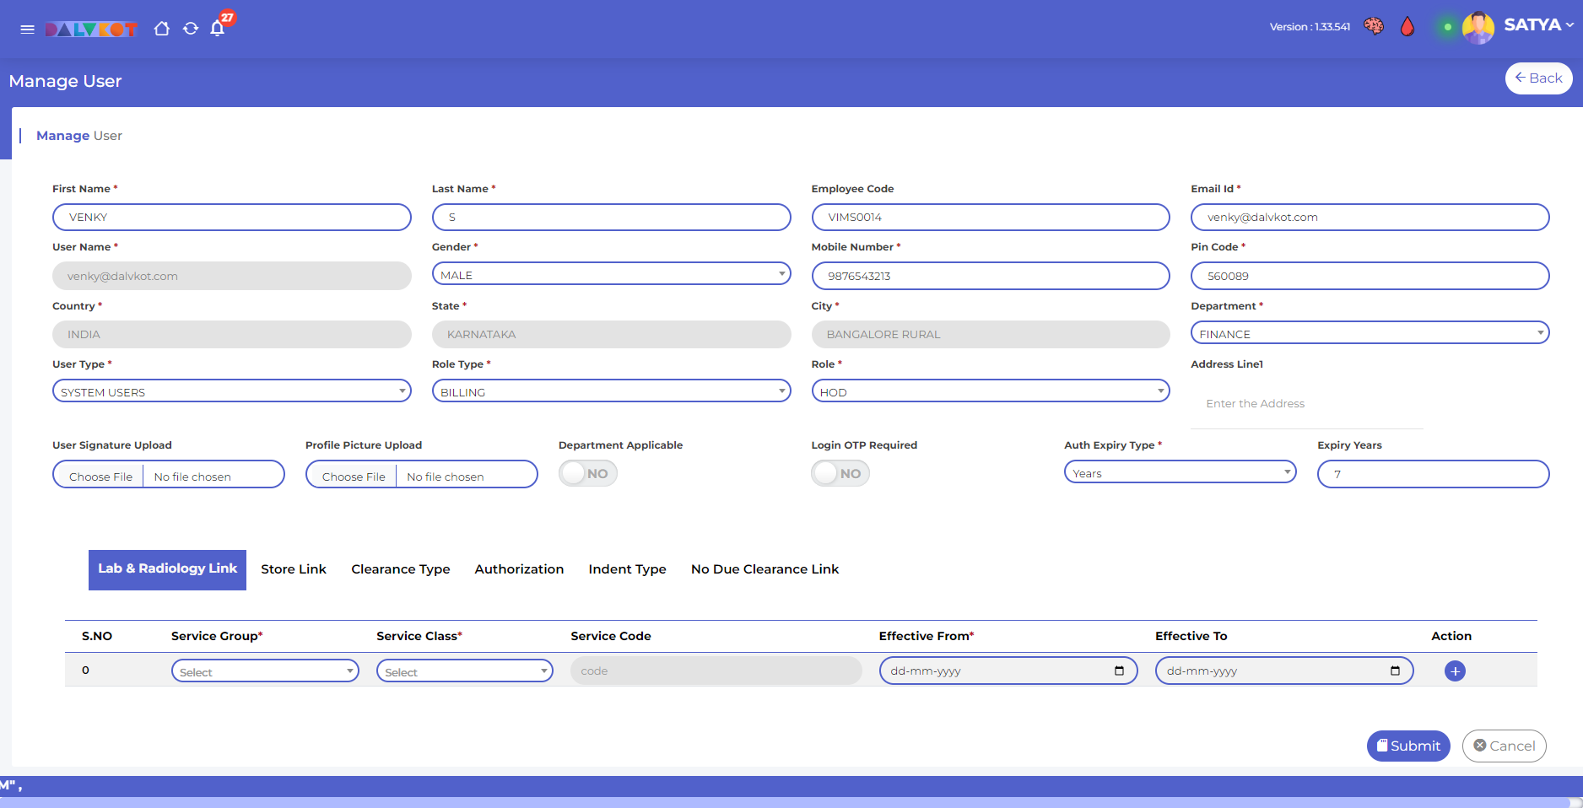Click the brain icon in header
1583x808 pixels.
tap(1374, 27)
